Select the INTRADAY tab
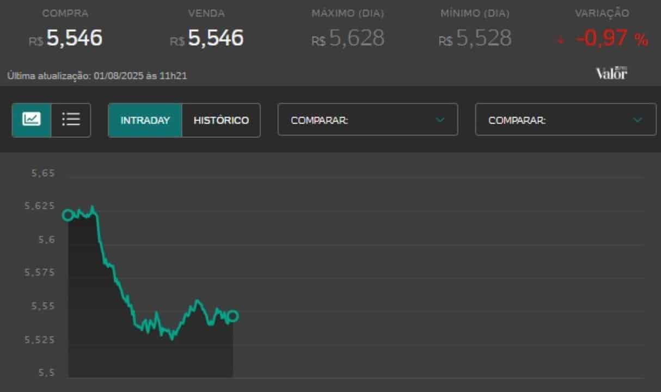 tap(145, 120)
